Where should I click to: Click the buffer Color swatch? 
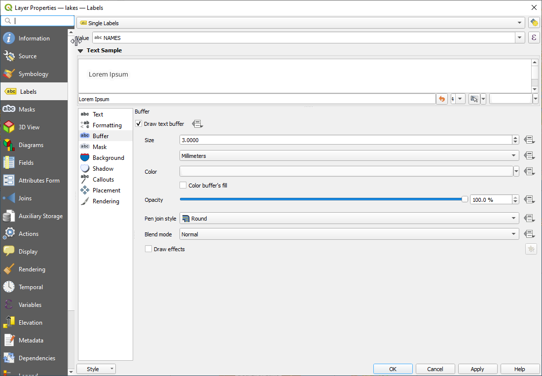(346, 172)
